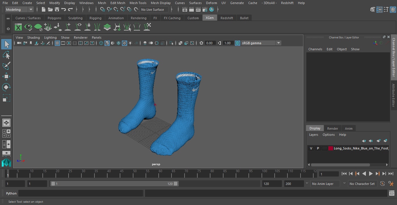Toggle the resolution gate display
Screen dimensions: 397x205
point(69,43)
